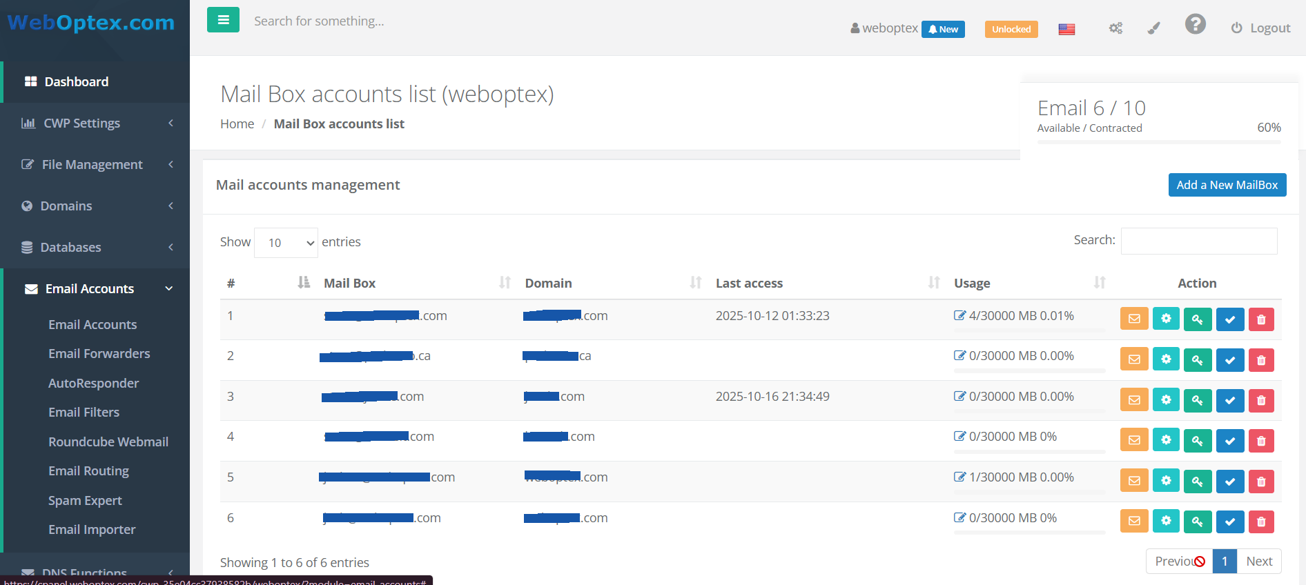Expand the CWP Settings sidebar menu

point(95,123)
